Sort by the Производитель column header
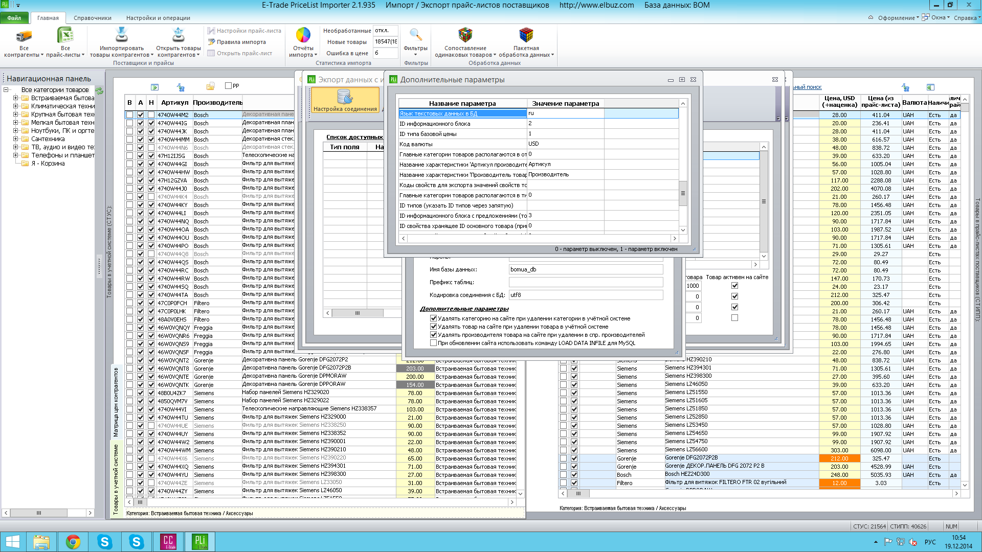This screenshot has width=982, height=552. (x=217, y=103)
